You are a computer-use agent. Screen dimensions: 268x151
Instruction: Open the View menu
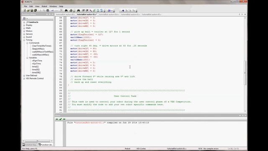[37, 6]
